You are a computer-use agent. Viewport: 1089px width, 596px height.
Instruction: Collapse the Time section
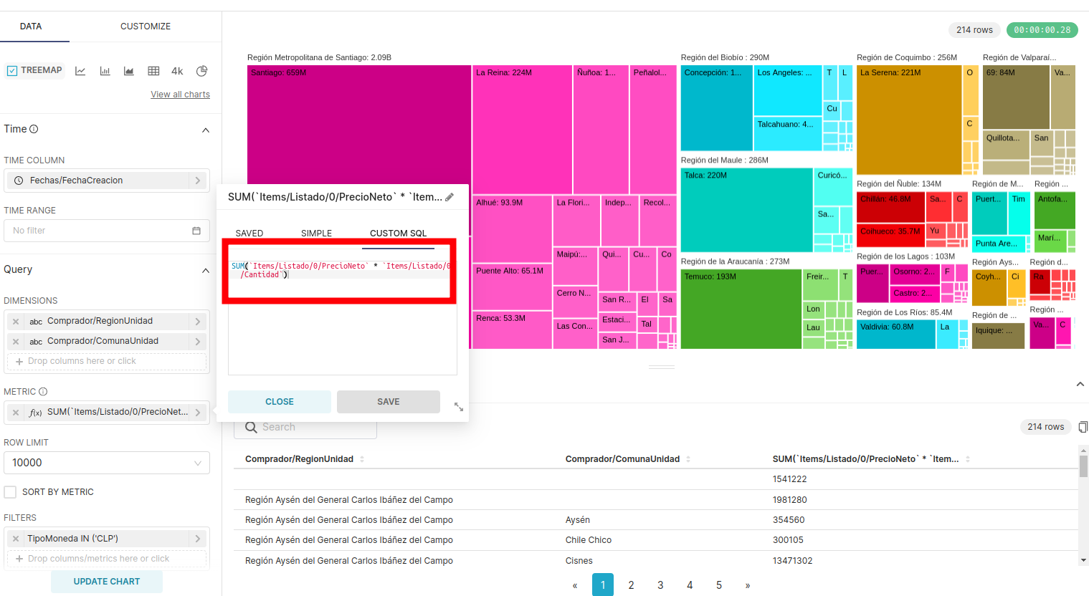click(206, 130)
